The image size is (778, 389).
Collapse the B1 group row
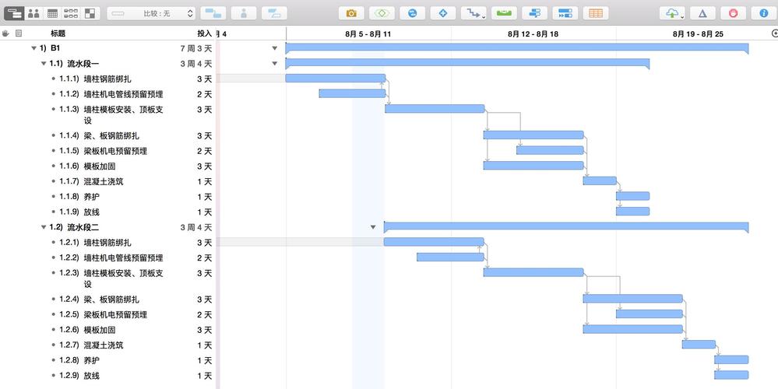[x=33, y=48]
